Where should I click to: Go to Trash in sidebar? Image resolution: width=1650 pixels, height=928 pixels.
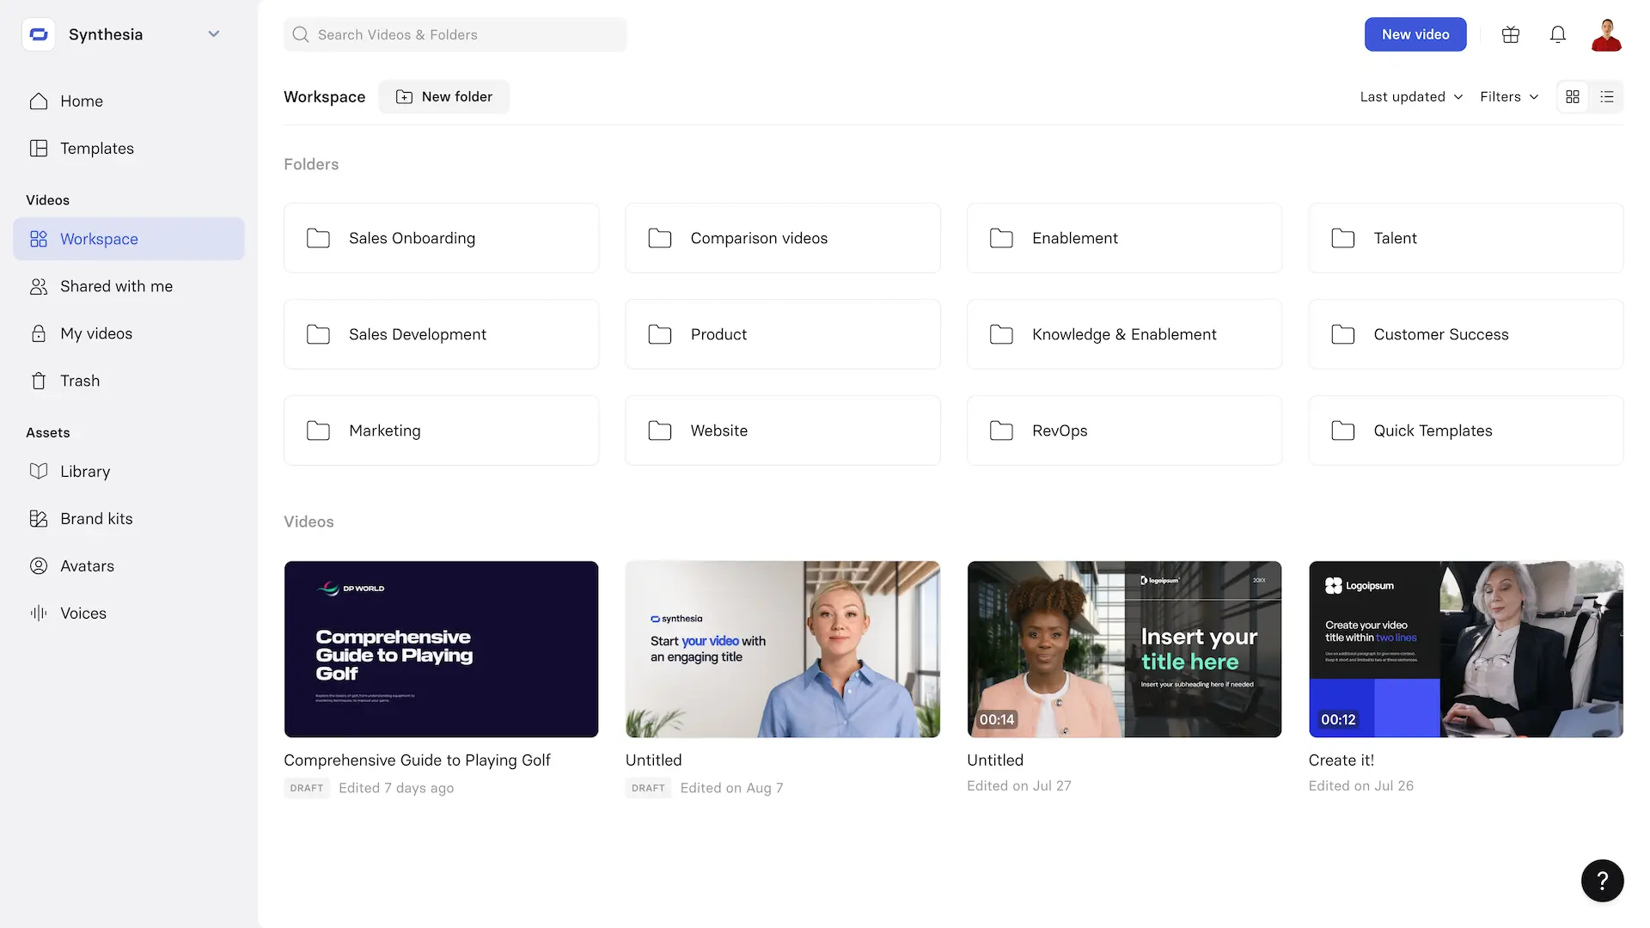[x=79, y=381]
